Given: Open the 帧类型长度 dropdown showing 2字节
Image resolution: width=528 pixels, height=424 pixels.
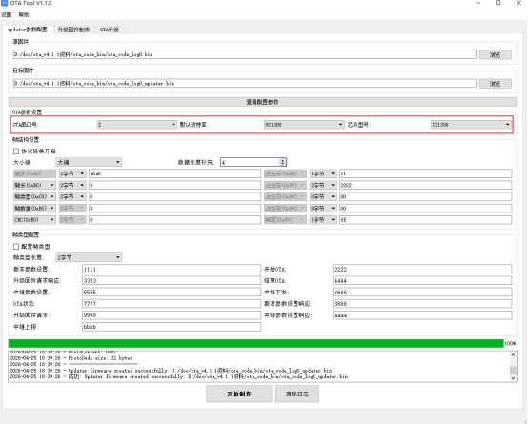Looking at the screenshot, I should pos(89,257).
